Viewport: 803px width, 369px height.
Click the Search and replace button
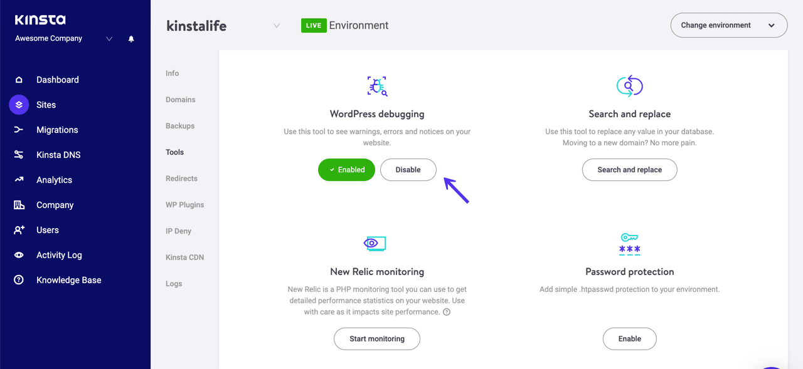point(629,170)
